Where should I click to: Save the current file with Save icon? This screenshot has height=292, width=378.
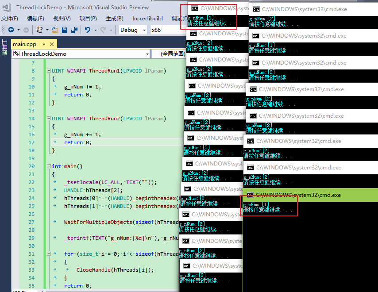click(65, 30)
